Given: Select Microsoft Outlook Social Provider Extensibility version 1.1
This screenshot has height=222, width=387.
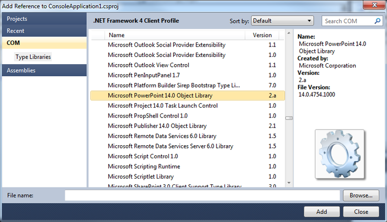Looking at the screenshot, I should 188,45.
